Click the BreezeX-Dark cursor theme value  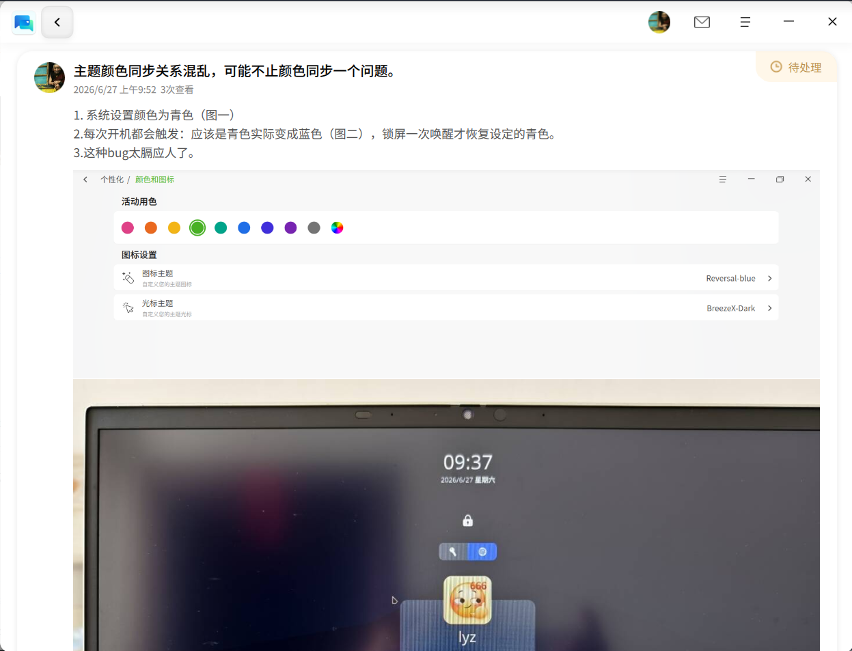pos(730,308)
